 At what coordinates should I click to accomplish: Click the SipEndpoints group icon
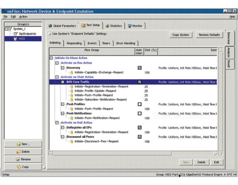[x=15, y=34]
